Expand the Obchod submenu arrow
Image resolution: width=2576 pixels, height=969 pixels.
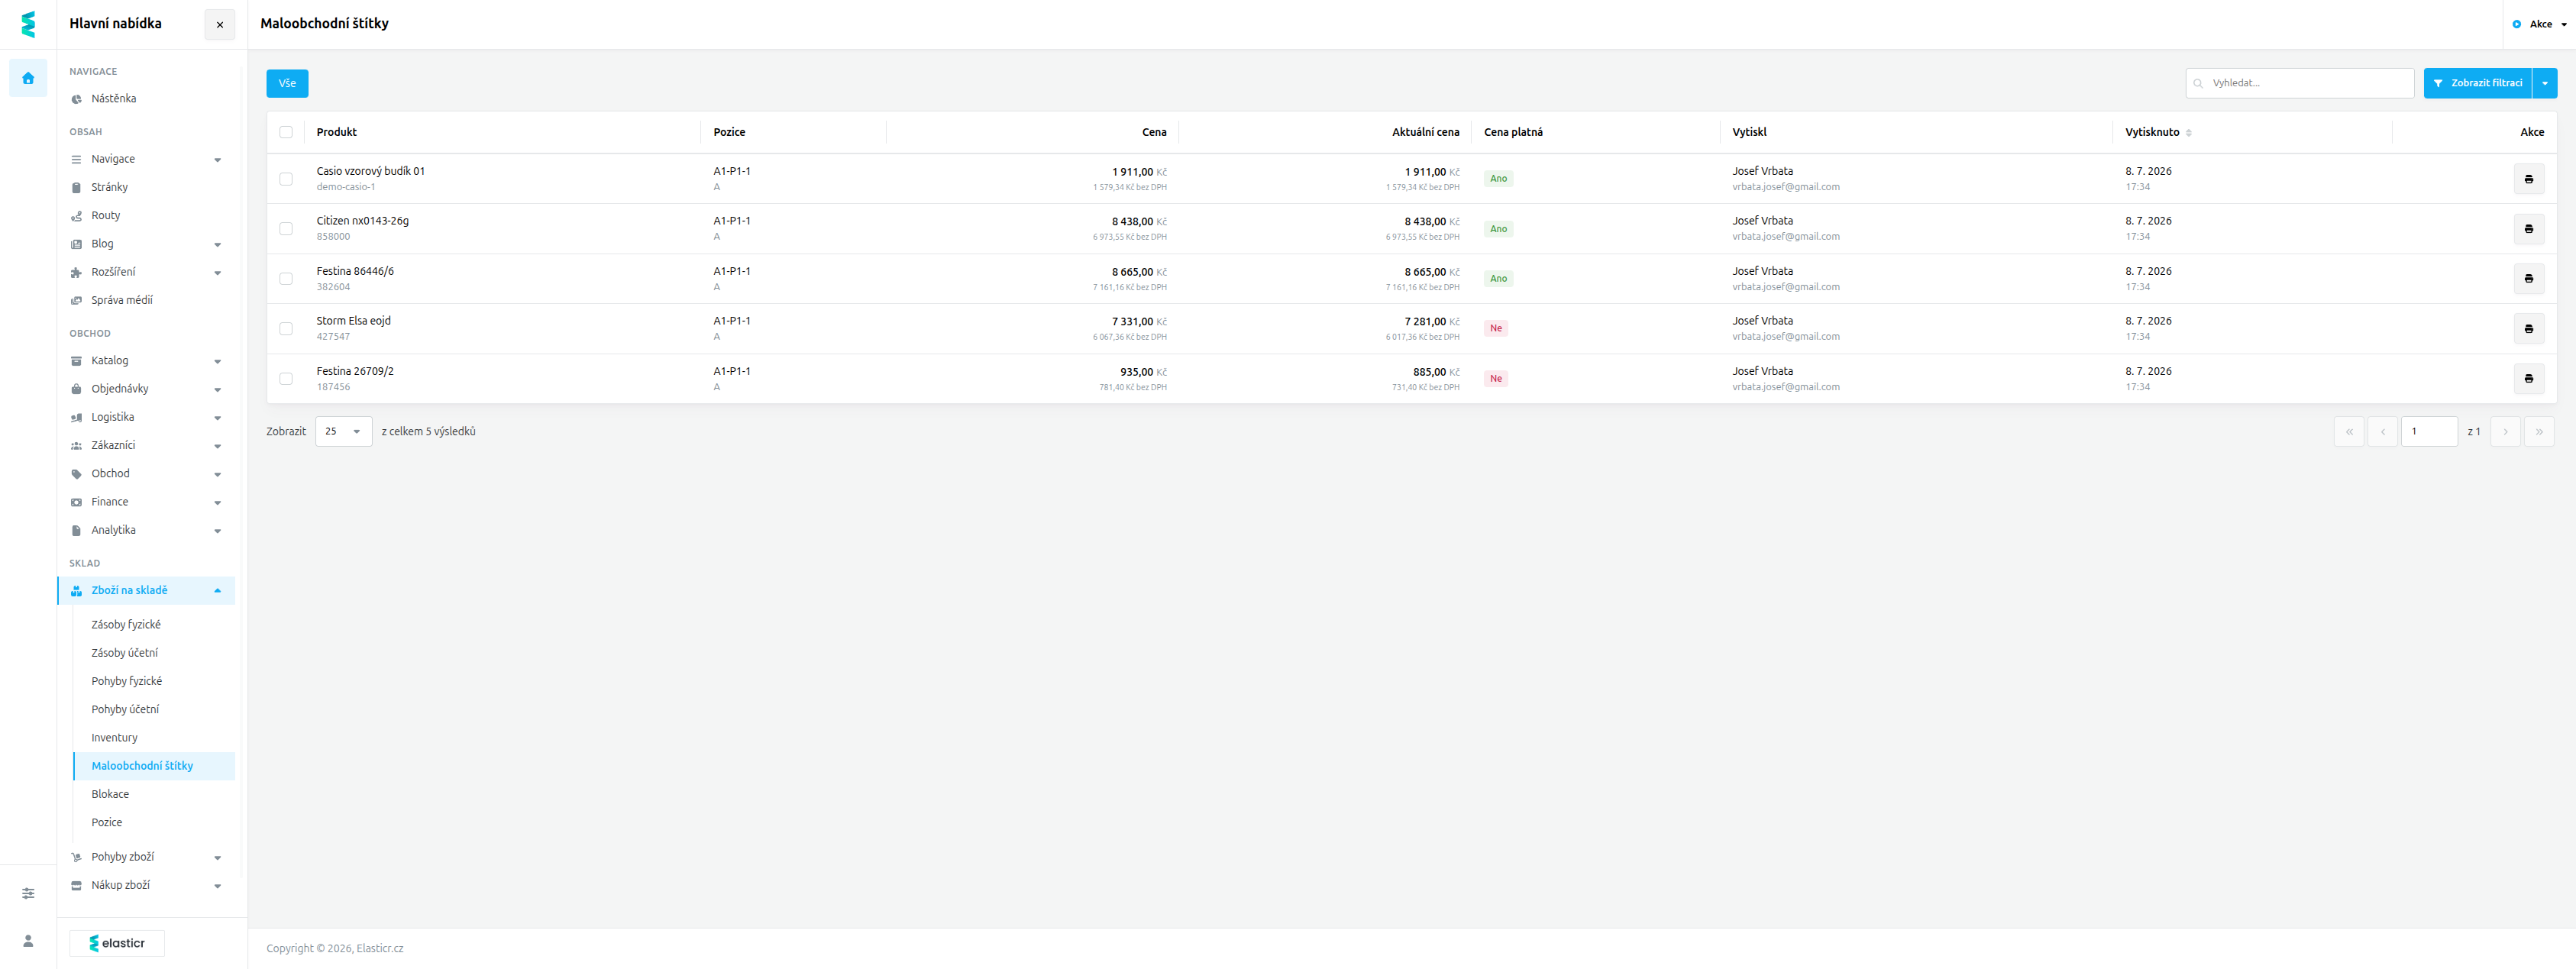coord(217,475)
